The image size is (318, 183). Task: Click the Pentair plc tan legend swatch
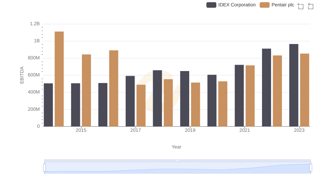tap(265, 5)
